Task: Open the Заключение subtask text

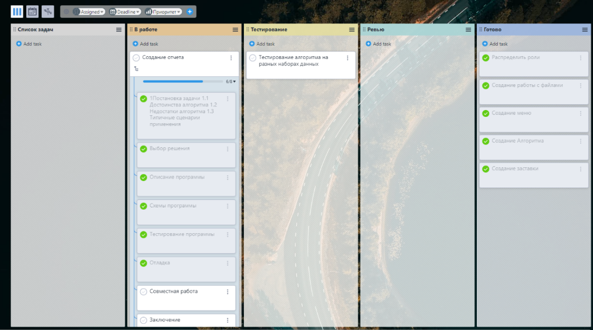Action: coord(165,320)
